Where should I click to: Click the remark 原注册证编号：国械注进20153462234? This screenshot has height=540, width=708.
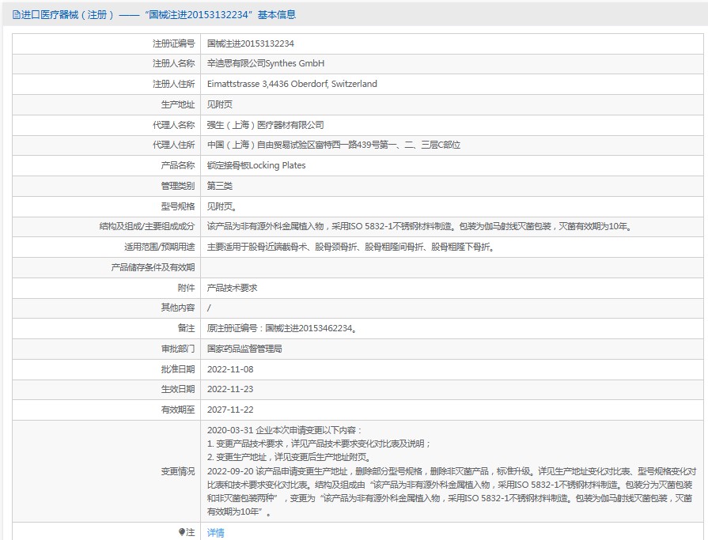click(x=282, y=328)
